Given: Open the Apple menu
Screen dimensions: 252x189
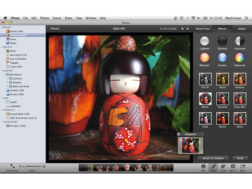Looking at the screenshot, I should click(x=5, y=18).
